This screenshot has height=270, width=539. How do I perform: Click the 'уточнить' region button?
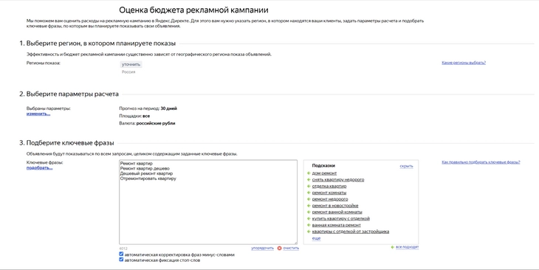(131, 64)
